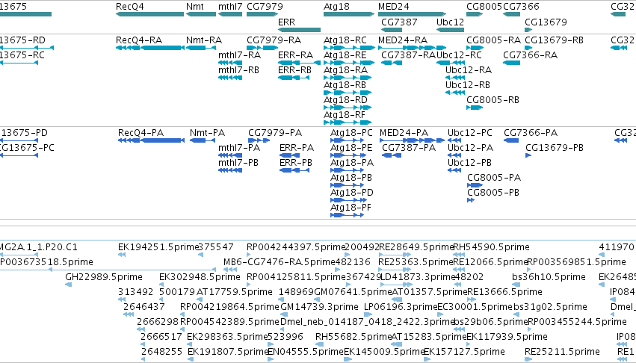
Task: Select the MED24-PA protein label
Action: [404, 133]
